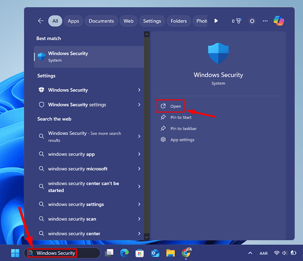Viewport: 303px width, 261px height.
Task: Switch to the Apps filter tab
Action: 73,21
